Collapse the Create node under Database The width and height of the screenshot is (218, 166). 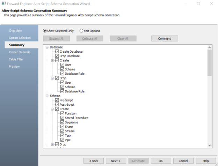[x=52, y=61]
